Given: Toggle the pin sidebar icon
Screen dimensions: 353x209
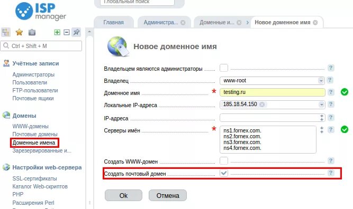Looking at the screenshot, I should coord(76,32).
